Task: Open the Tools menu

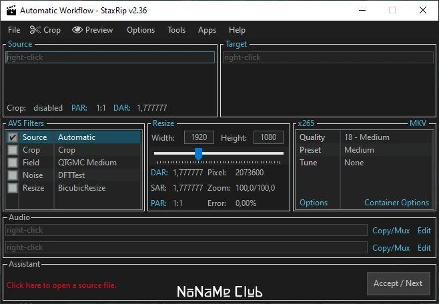Action: pos(176,30)
